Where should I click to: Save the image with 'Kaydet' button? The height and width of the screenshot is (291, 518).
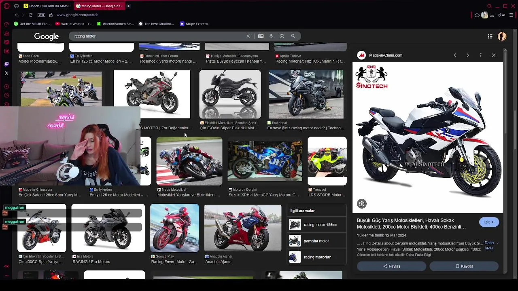tap(464, 266)
